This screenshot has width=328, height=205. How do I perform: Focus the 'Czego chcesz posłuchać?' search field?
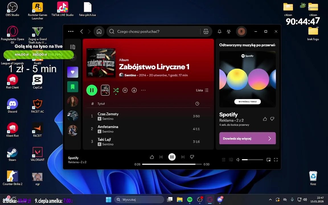pos(153,31)
